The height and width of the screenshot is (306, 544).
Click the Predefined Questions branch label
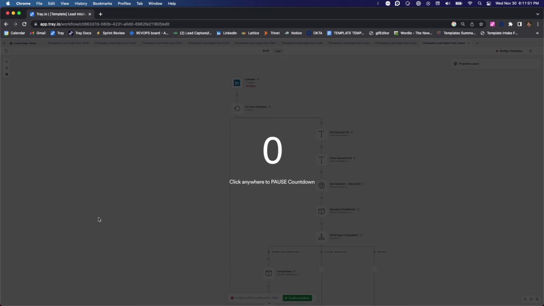point(285,252)
